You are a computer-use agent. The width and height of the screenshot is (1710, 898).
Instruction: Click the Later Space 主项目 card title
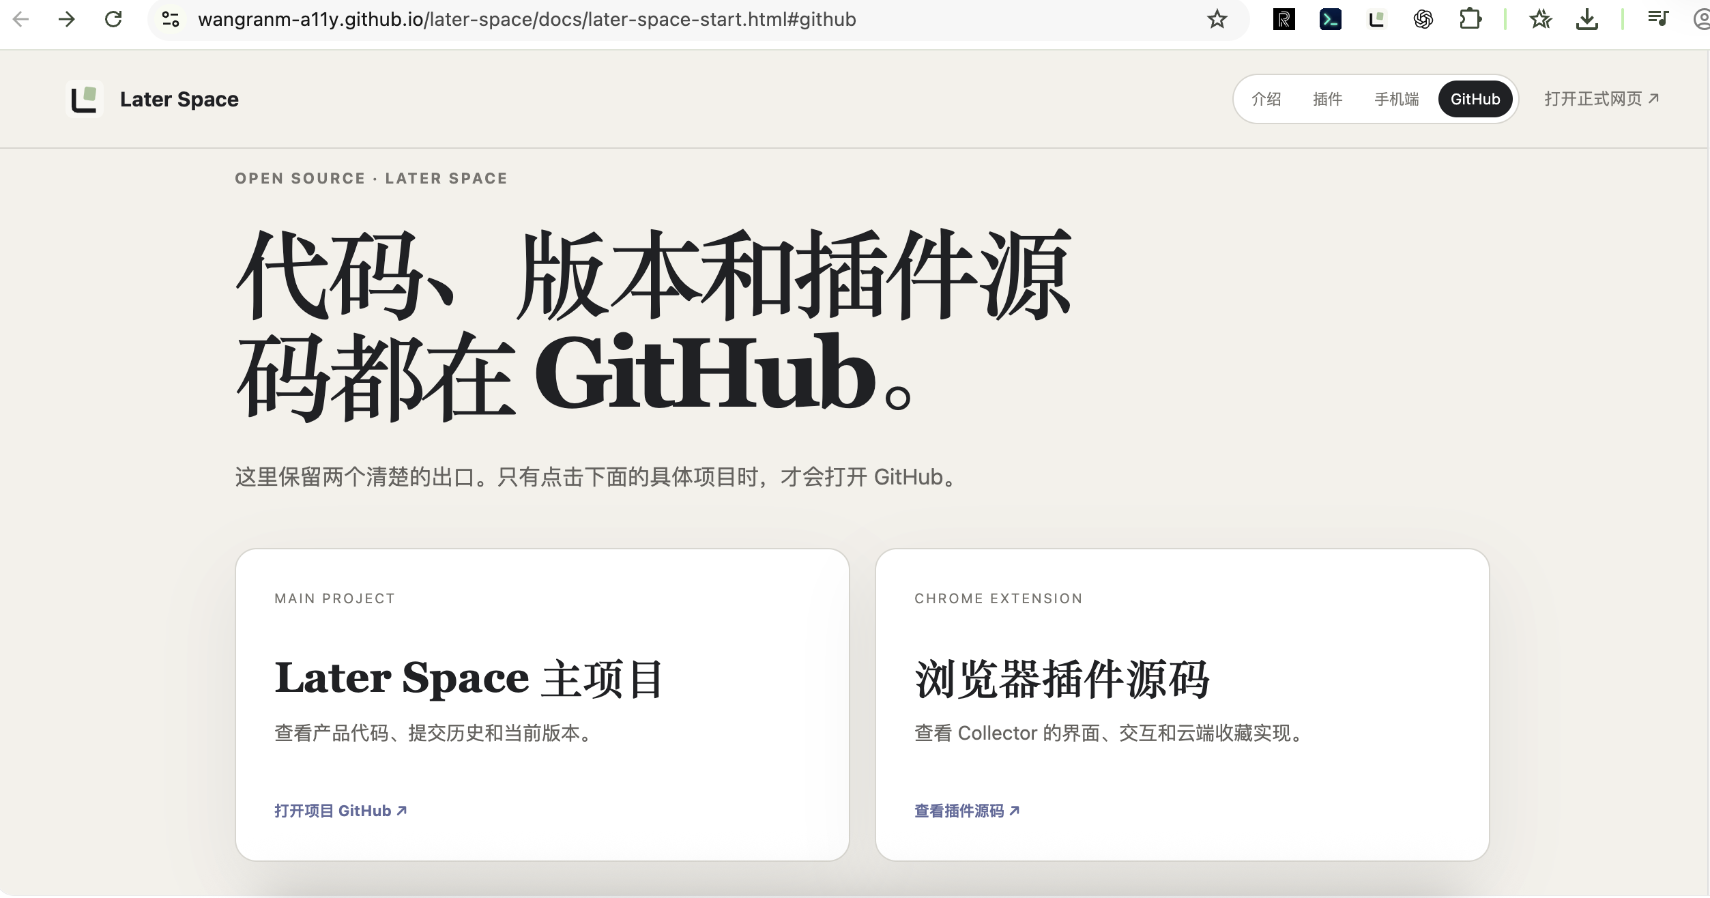coord(468,678)
